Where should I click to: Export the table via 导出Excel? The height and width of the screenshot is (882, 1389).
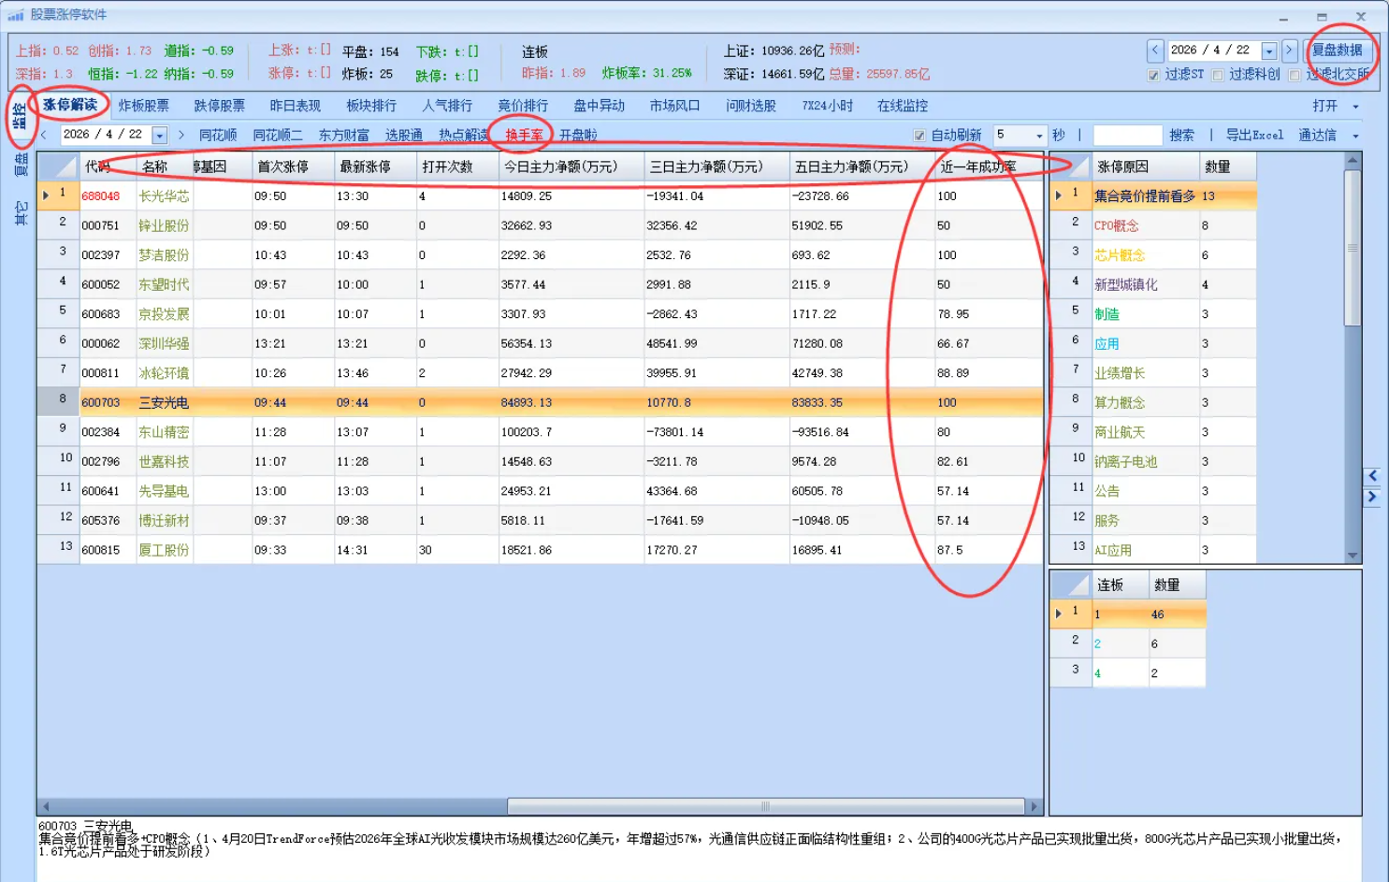coord(1254,134)
